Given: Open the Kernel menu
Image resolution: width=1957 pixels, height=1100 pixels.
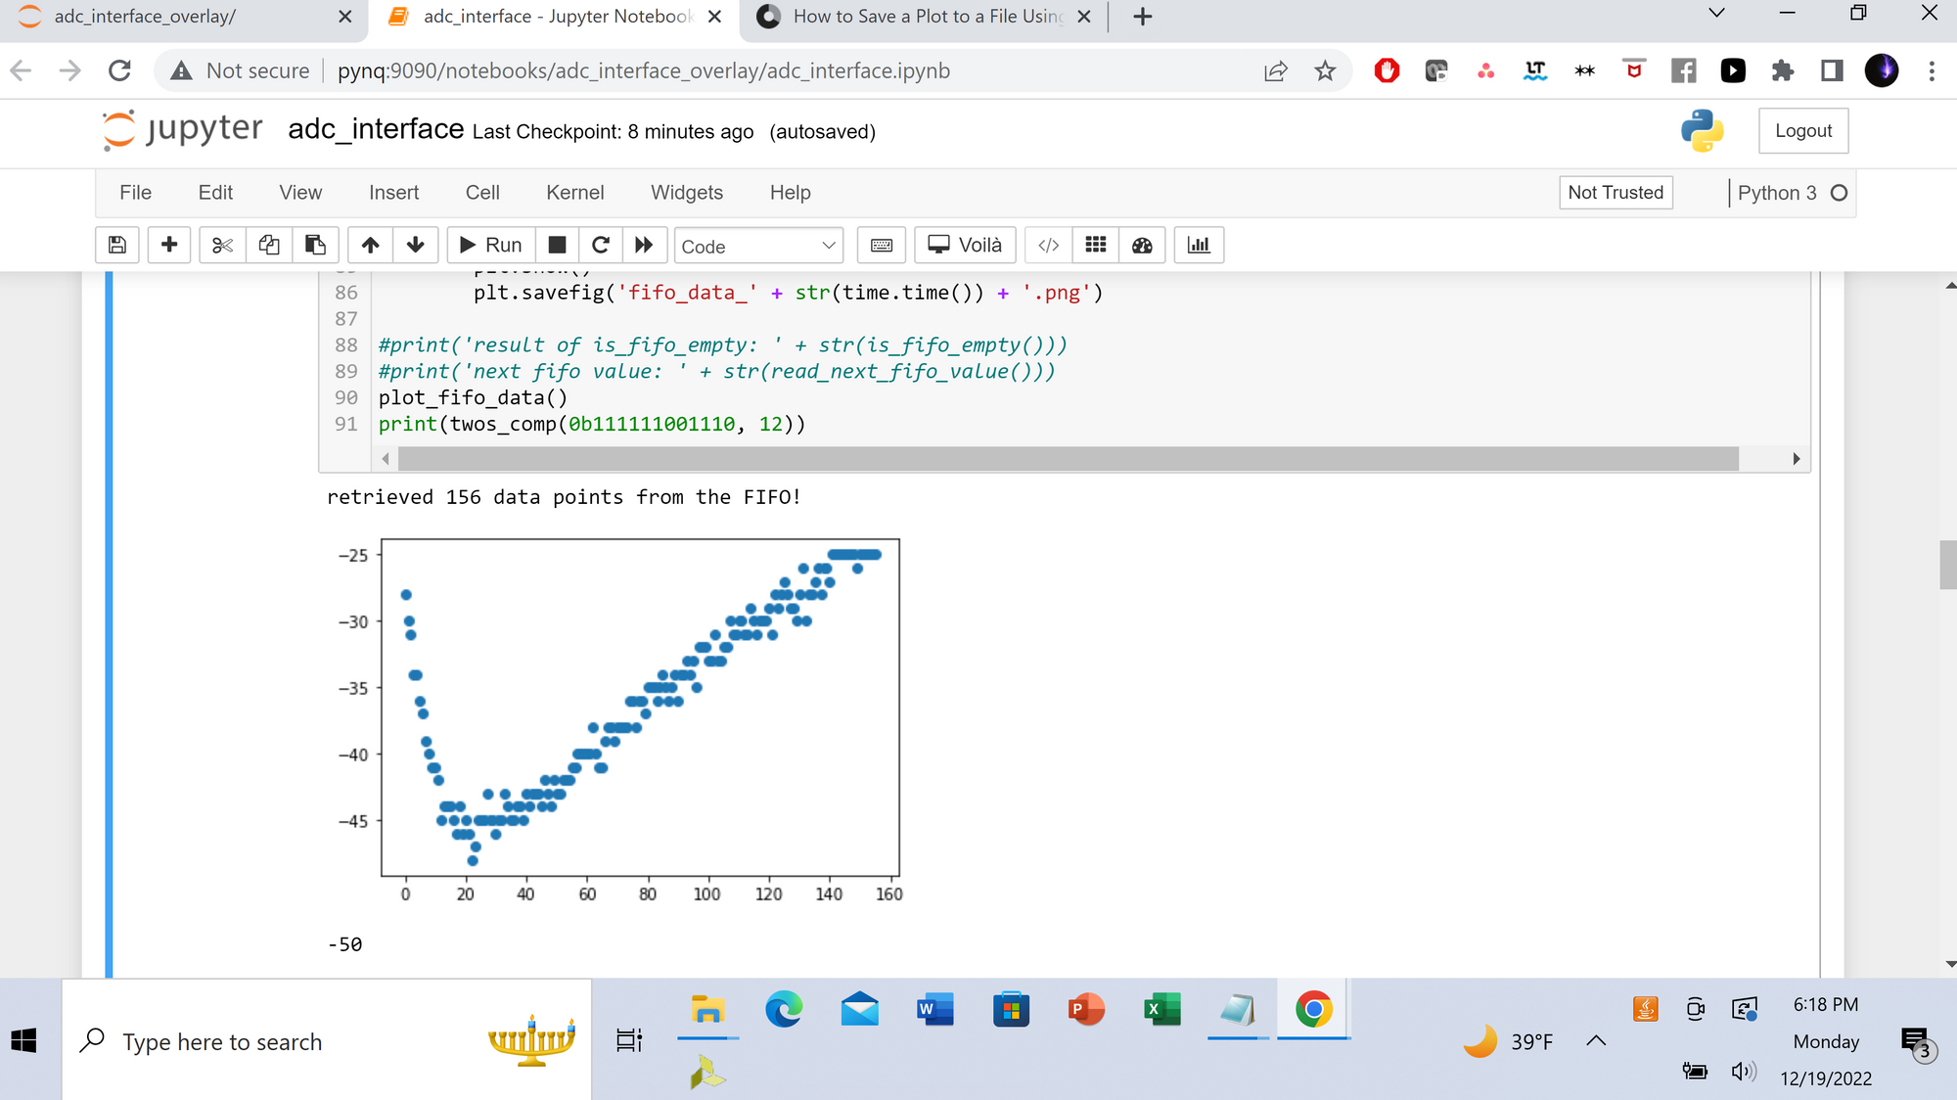Looking at the screenshot, I should click(x=574, y=193).
